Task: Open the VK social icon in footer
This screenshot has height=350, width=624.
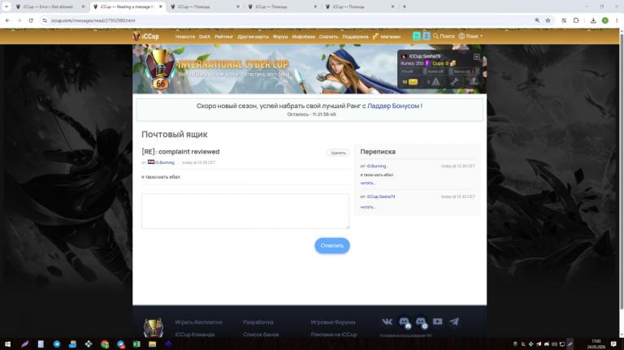Action: [x=387, y=322]
